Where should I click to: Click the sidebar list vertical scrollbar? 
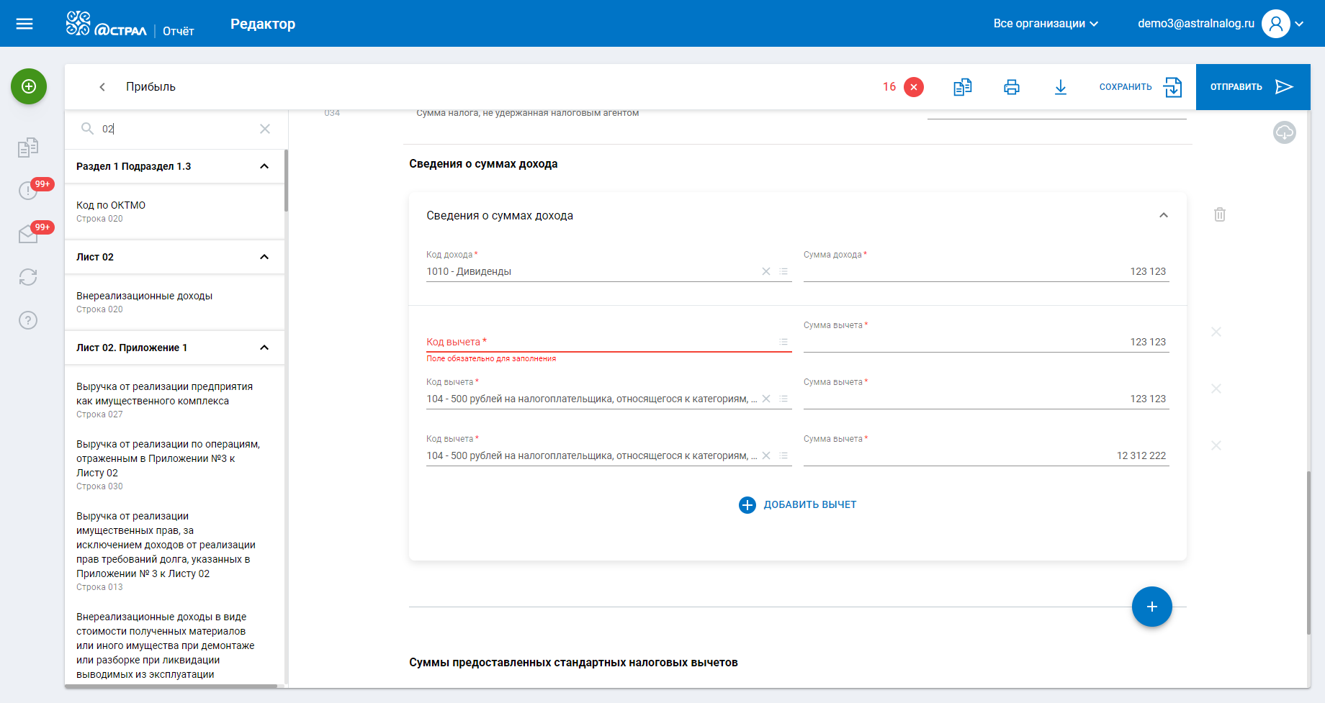click(x=286, y=181)
